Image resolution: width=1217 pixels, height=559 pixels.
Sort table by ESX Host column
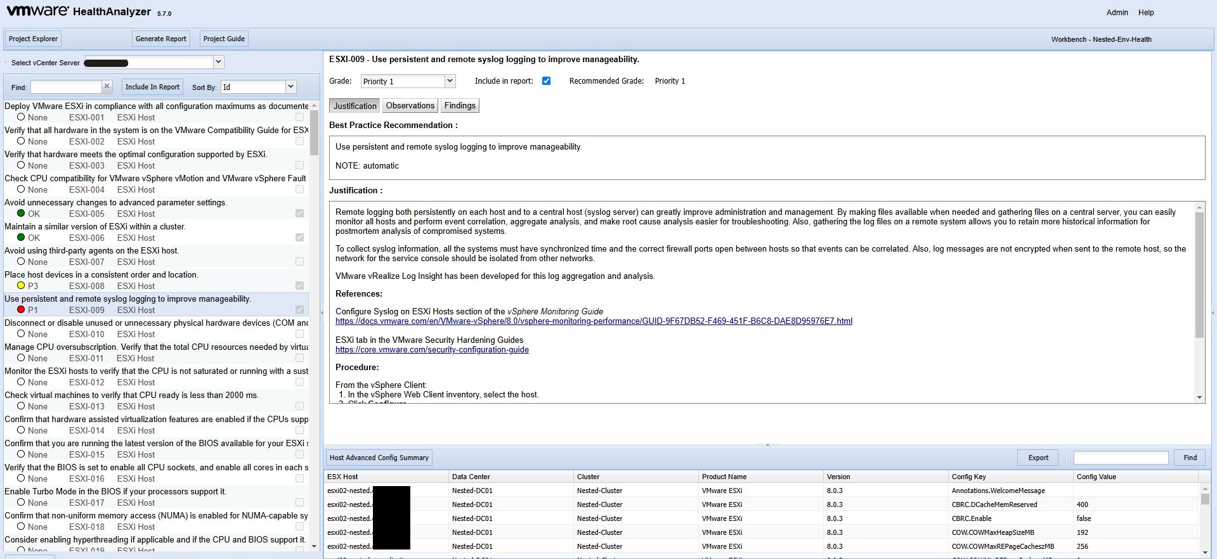coord(386,477)
